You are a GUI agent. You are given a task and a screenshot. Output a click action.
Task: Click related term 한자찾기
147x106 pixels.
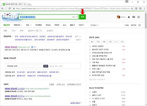(x=43, y=37)
